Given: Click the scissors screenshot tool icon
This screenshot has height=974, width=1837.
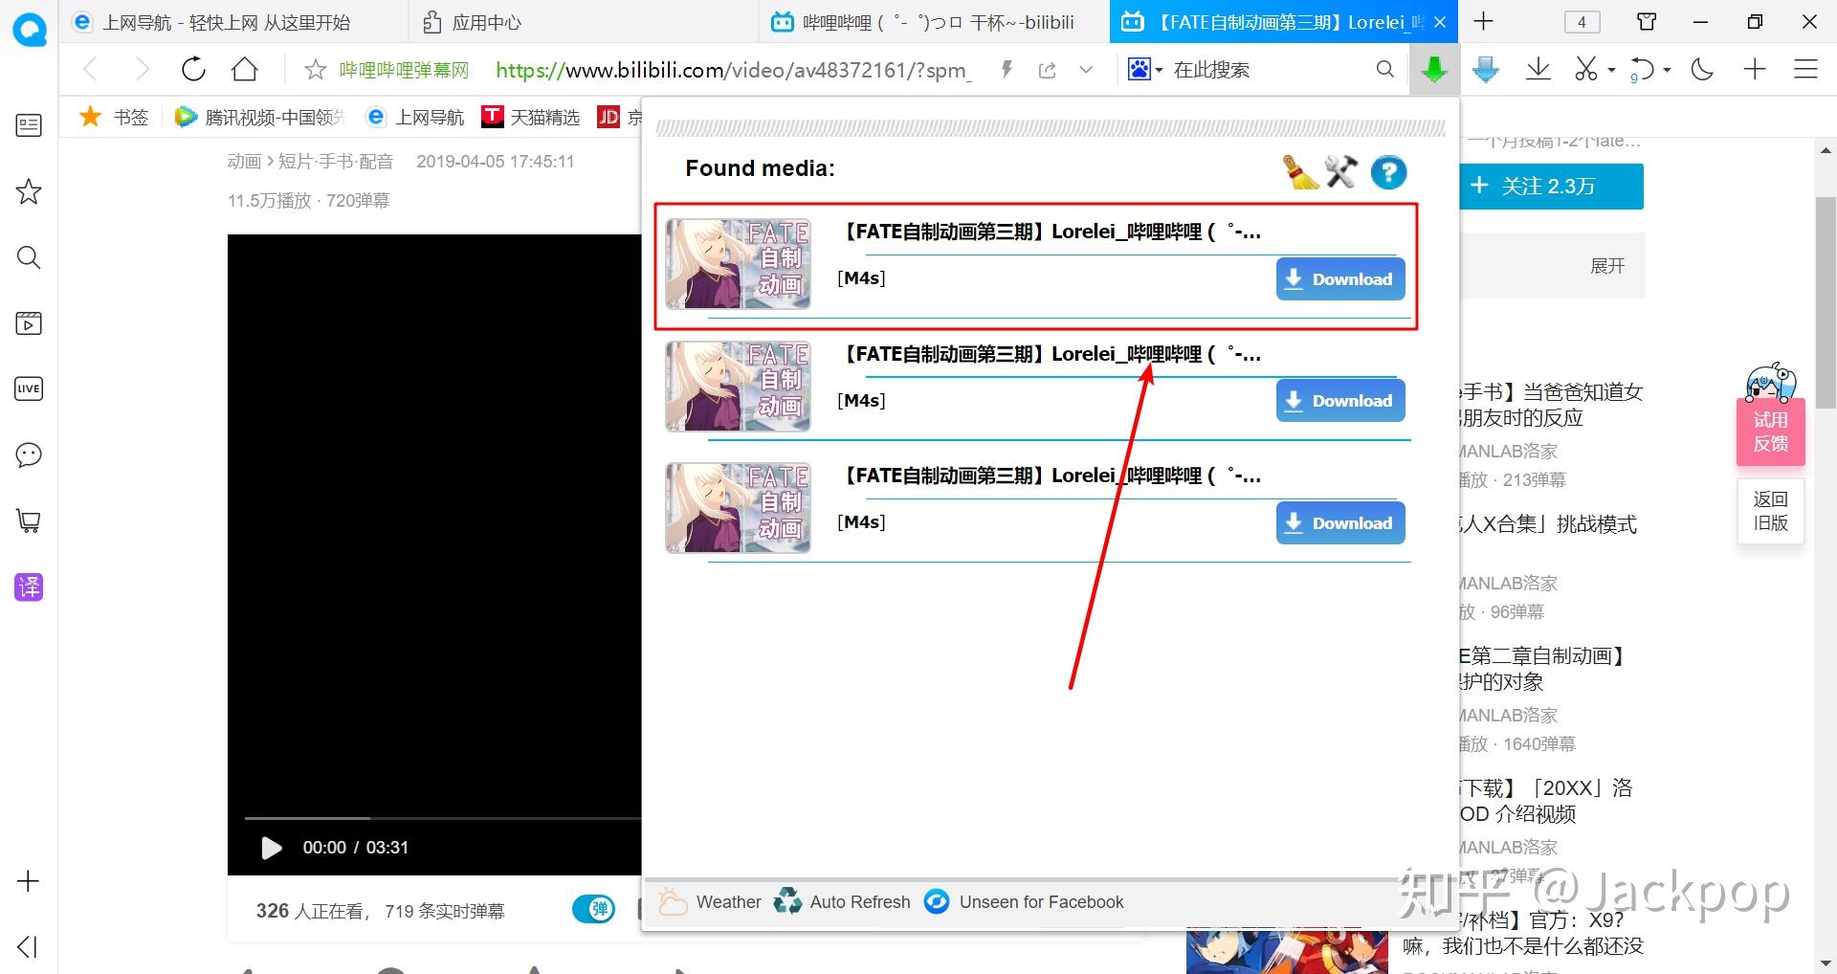Looking at the screenshot, I should point(1586,69).
